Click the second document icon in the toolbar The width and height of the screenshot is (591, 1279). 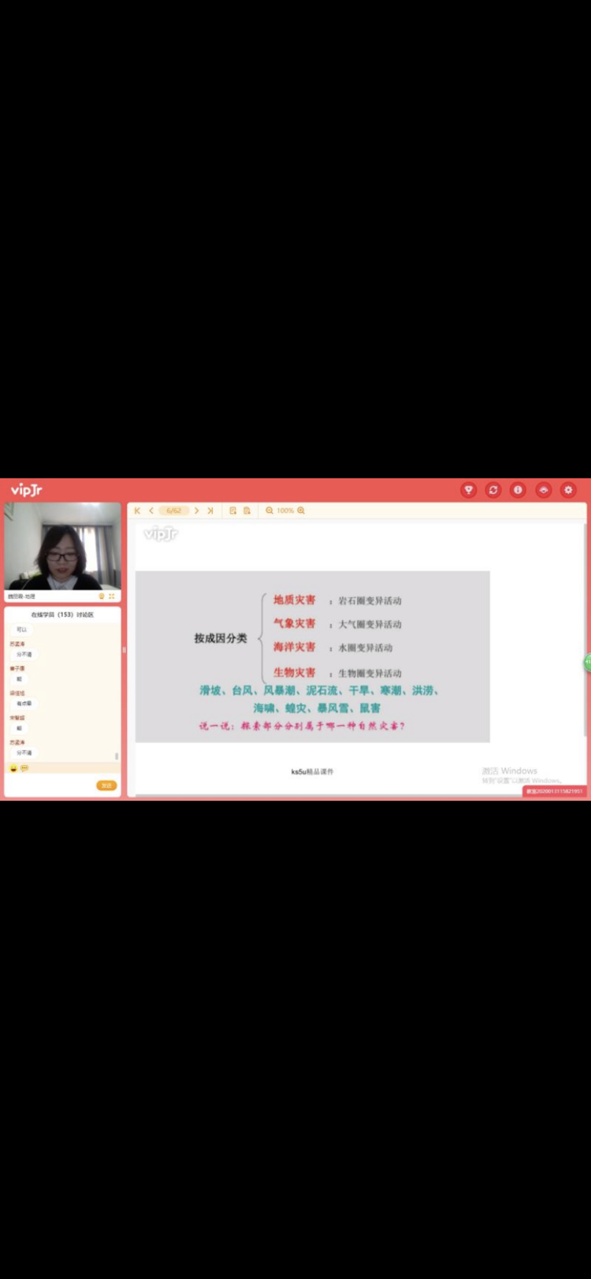click(x=247, y=511)
